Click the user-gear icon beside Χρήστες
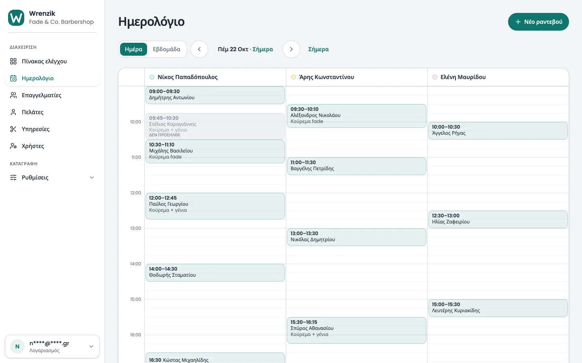Image resolution: width=582 pixels, height=363 pixels. tap(13, 146)
